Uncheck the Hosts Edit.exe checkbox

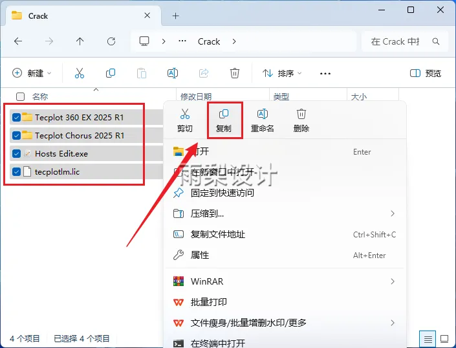click(x=17, y=153)
